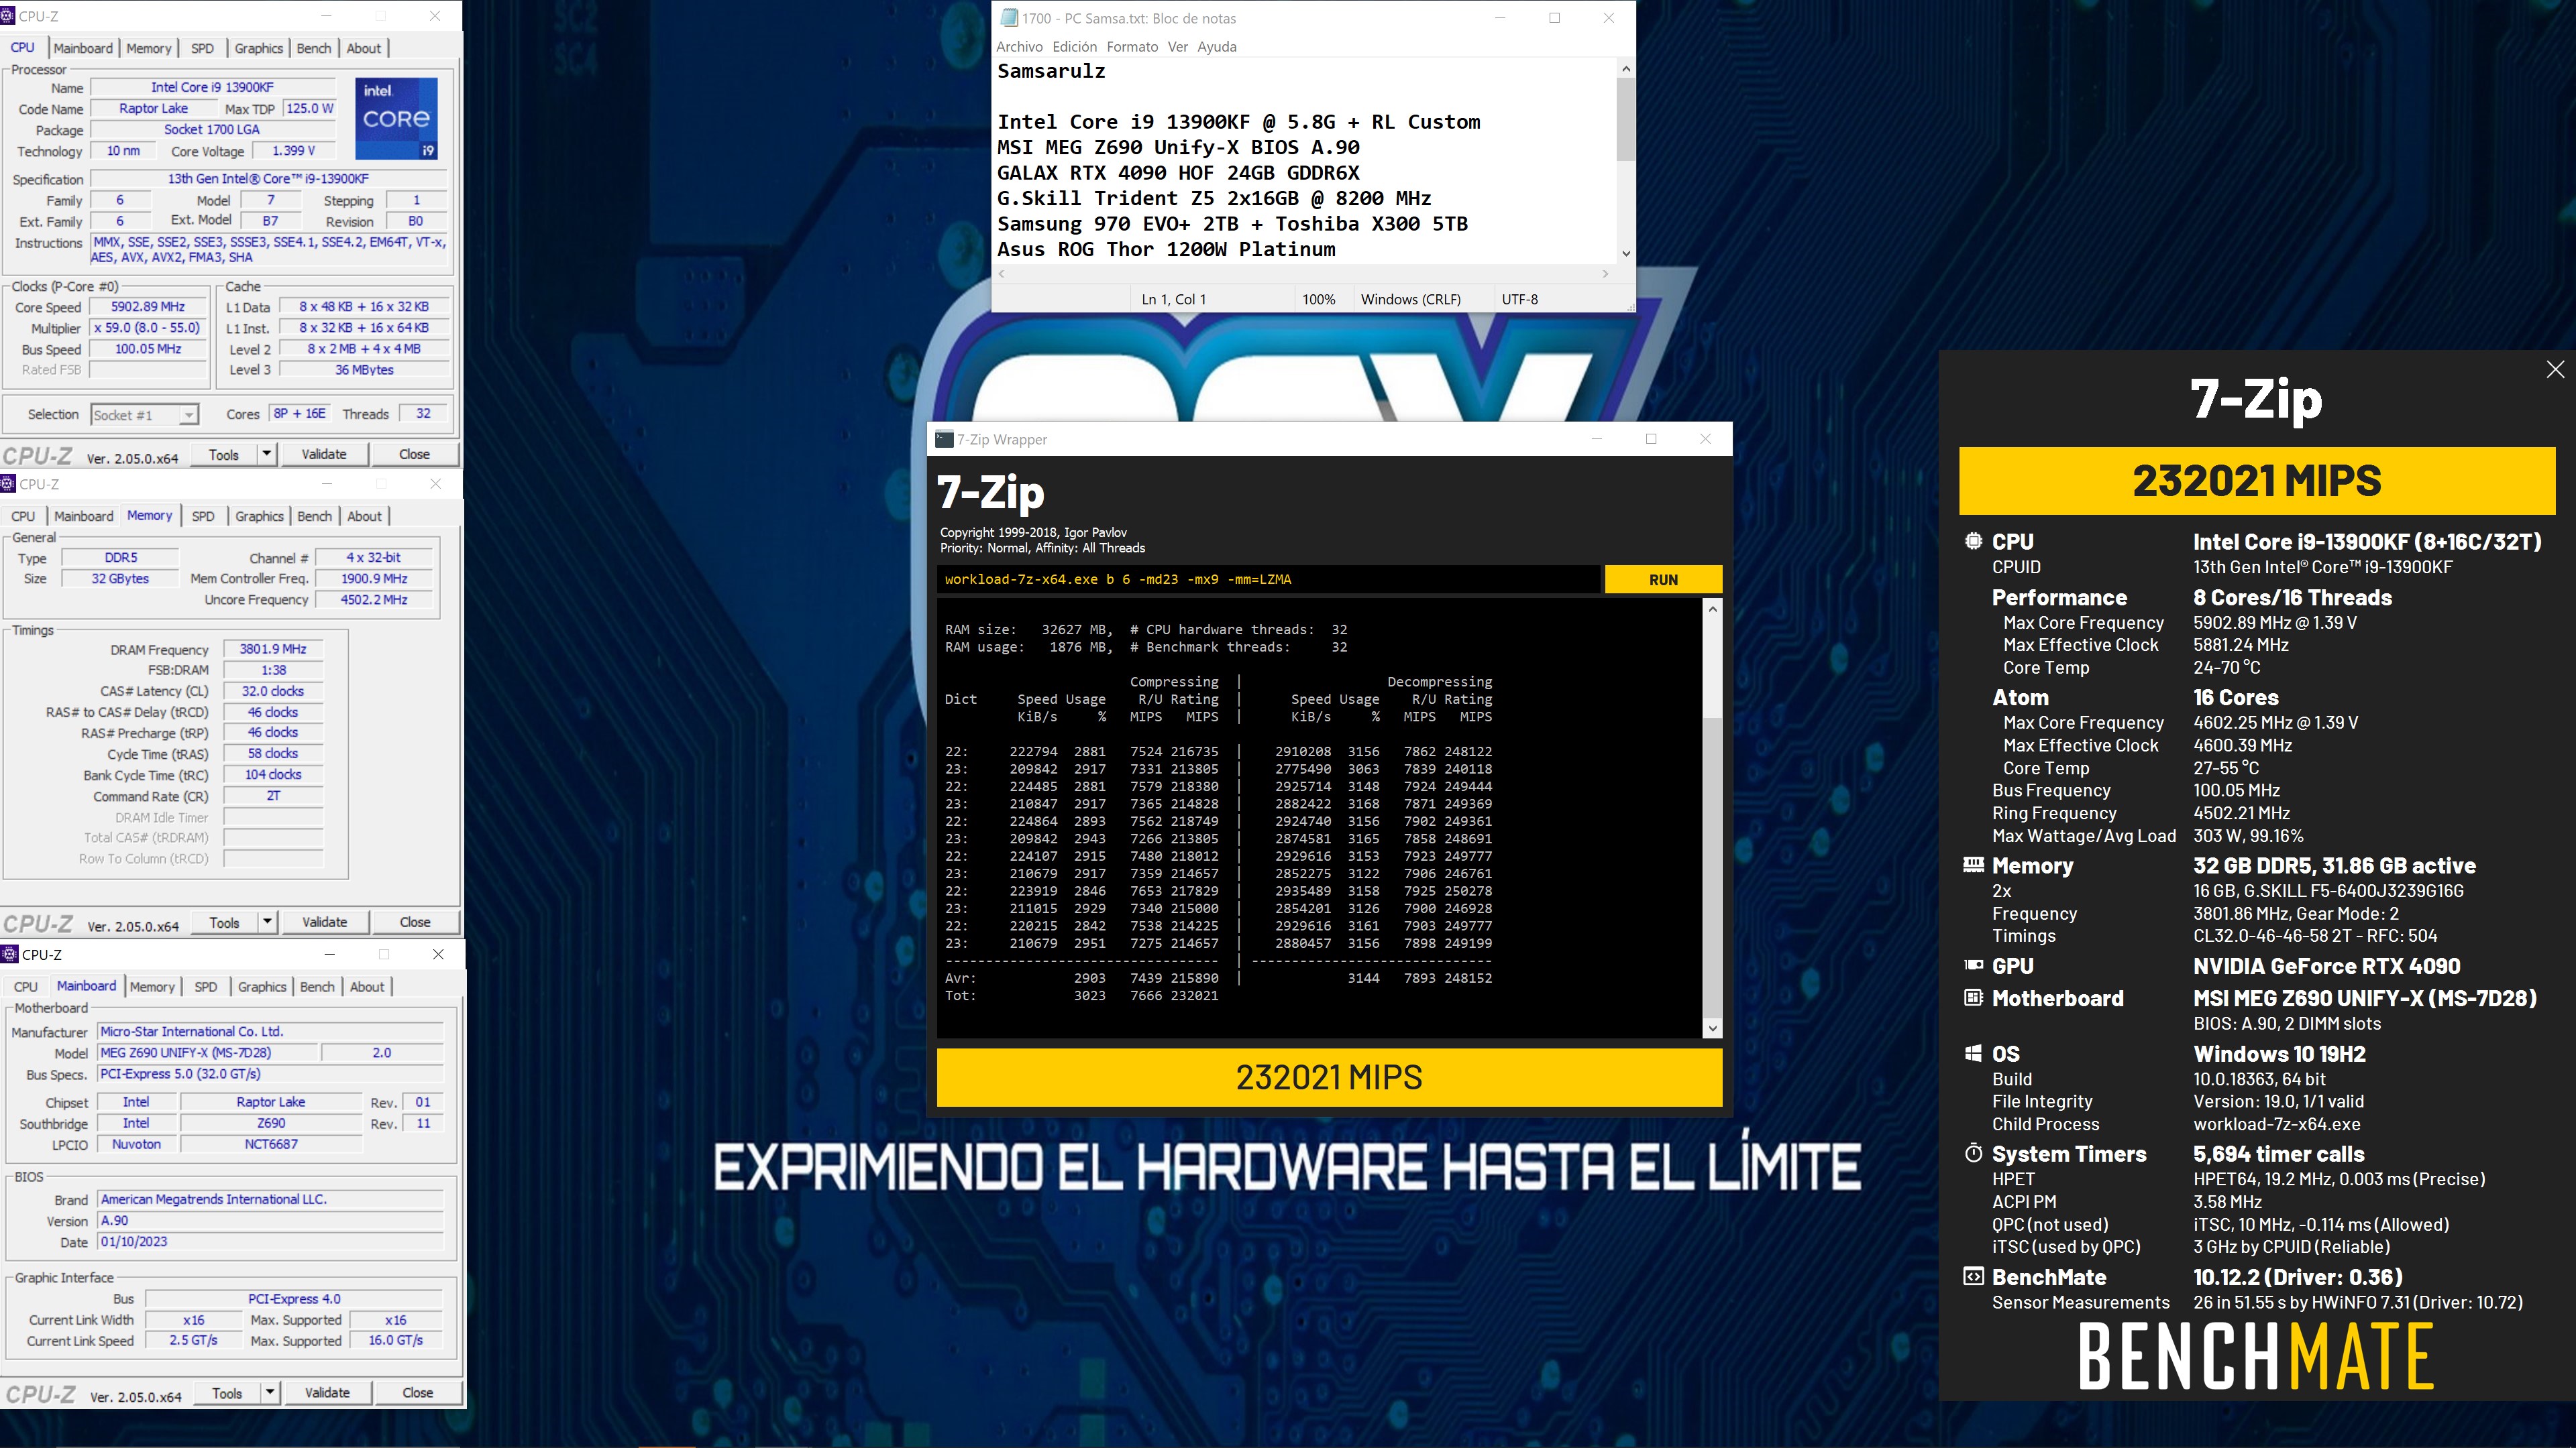Click the CPU chip icon in BenchMate panel
2576x1448 pixels.
tap(1973, 540)
